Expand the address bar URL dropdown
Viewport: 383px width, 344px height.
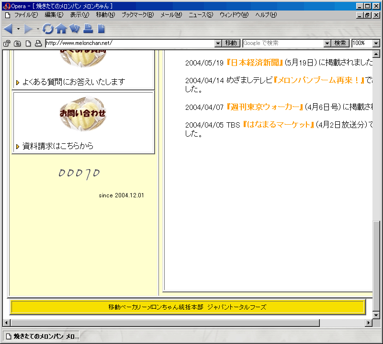tap(218, 43)
